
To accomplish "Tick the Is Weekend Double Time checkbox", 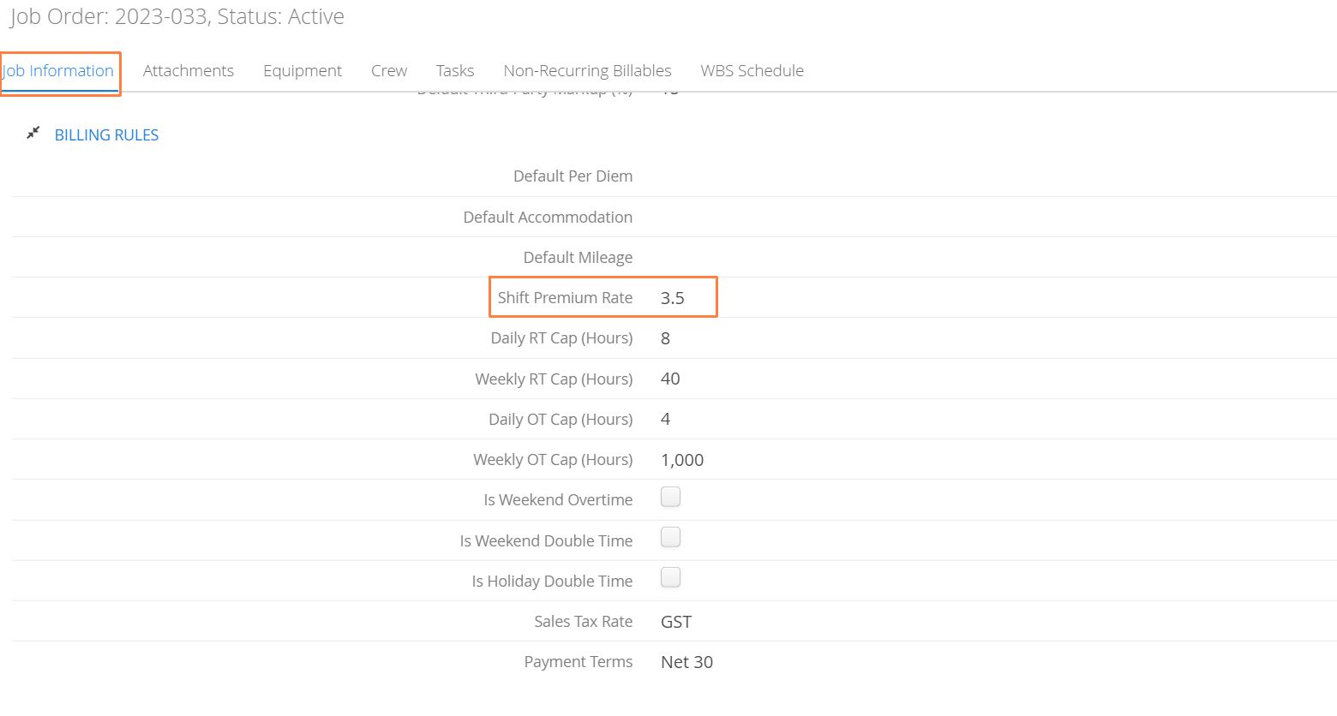I will [671, 537].
